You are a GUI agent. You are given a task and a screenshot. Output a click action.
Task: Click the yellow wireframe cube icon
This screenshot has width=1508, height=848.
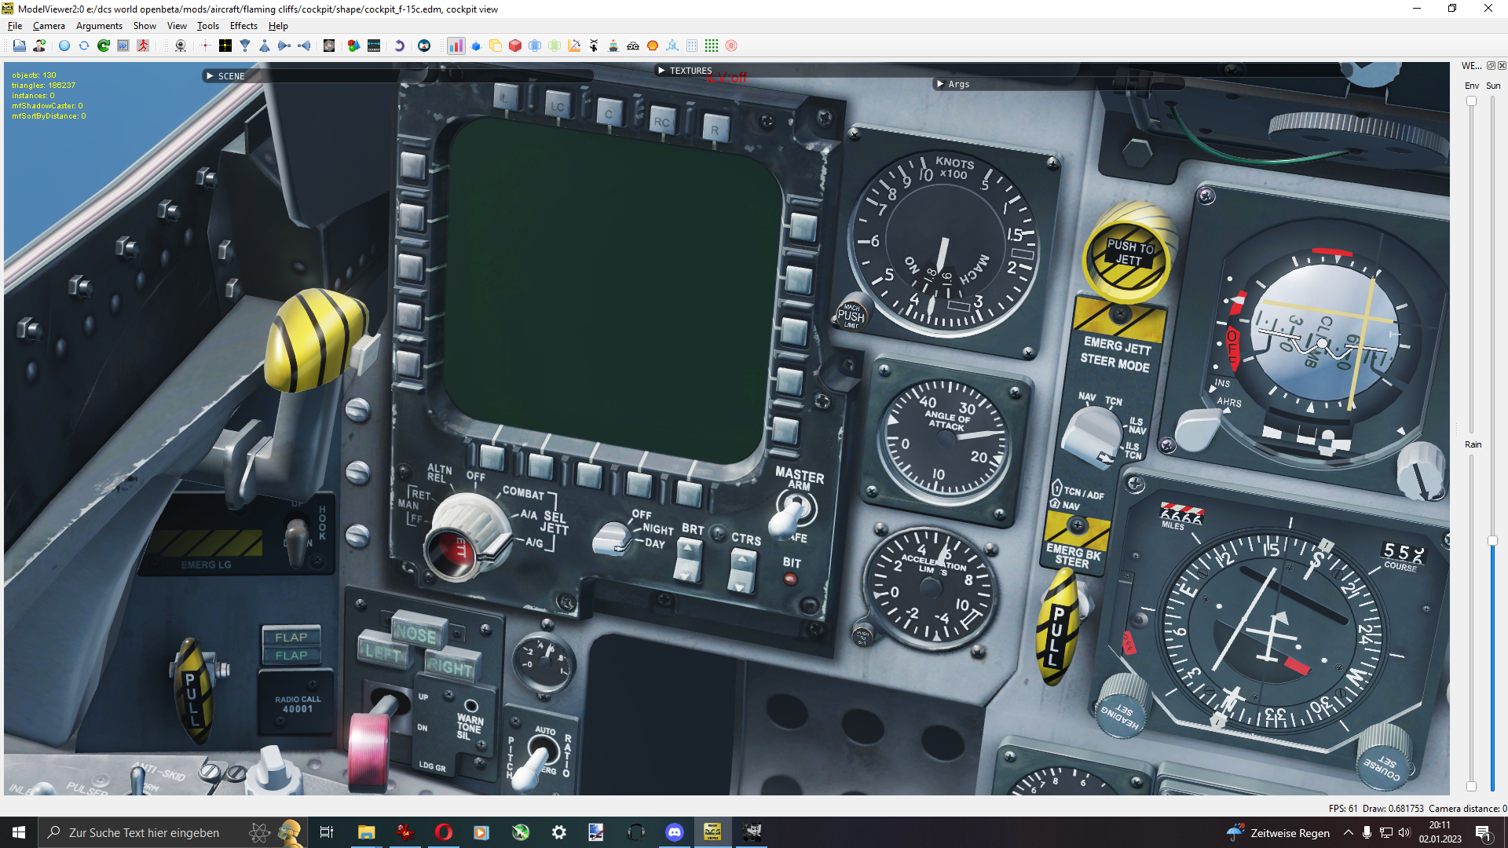pos(496,46)
